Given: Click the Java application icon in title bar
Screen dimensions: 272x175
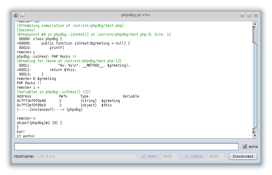Looking at the screenshot, I should pos(16,15).
